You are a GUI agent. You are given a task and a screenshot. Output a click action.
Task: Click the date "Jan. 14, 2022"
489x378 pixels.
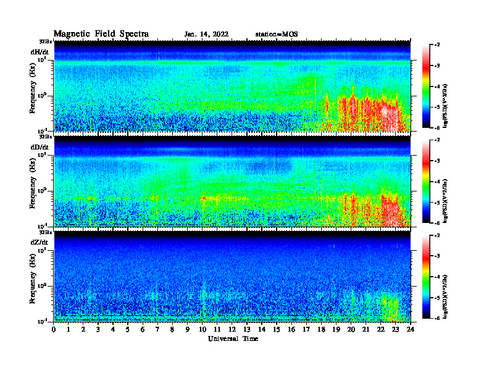[206, 35]
